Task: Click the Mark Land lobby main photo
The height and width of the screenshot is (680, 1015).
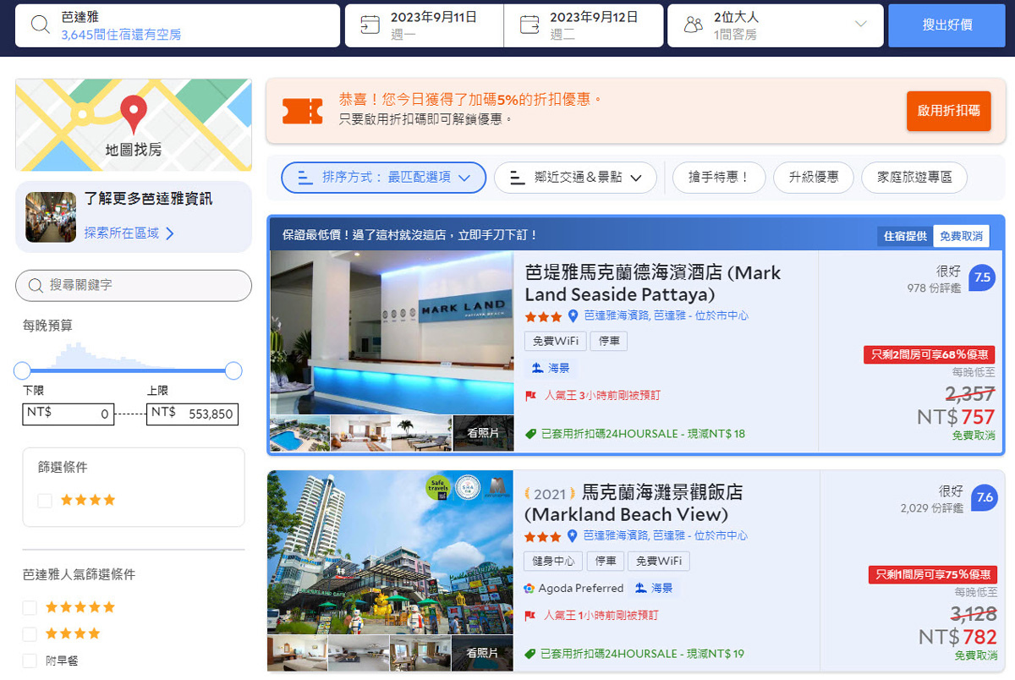Action: (x=392, y=332)
